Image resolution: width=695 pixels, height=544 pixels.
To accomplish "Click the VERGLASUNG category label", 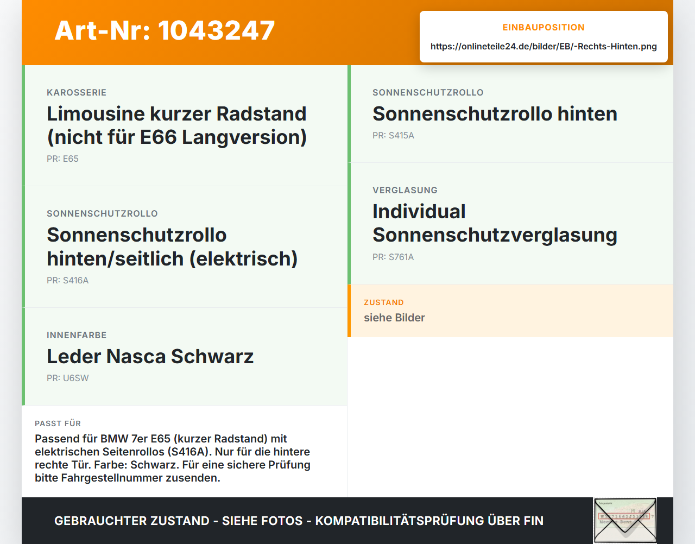I will coord(405,190).
